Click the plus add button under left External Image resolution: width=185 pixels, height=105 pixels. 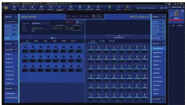(x=11, y=22)
